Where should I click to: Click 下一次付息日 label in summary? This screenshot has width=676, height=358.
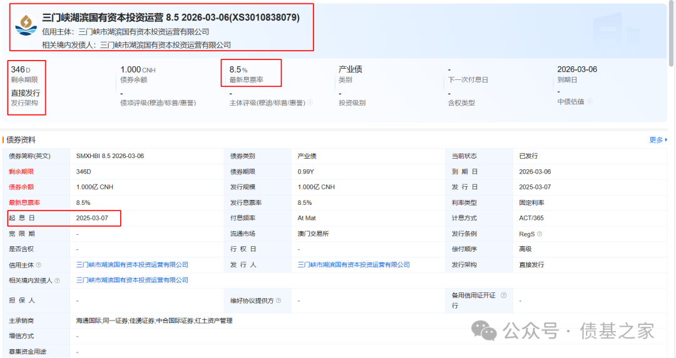point(468,79)
